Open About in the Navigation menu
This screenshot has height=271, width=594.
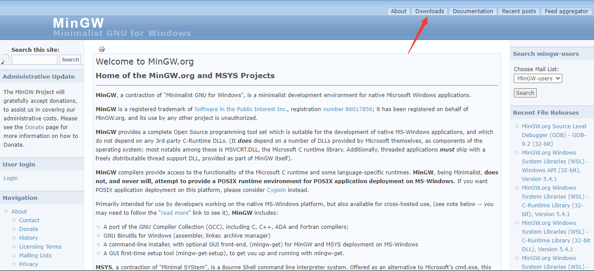(x=19, y=211)
